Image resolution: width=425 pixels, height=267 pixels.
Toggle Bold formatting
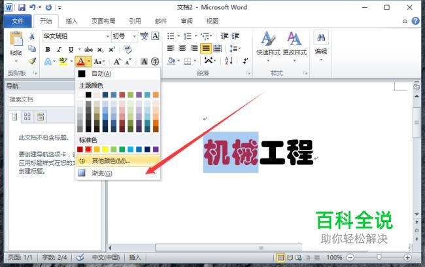point(48,49)
